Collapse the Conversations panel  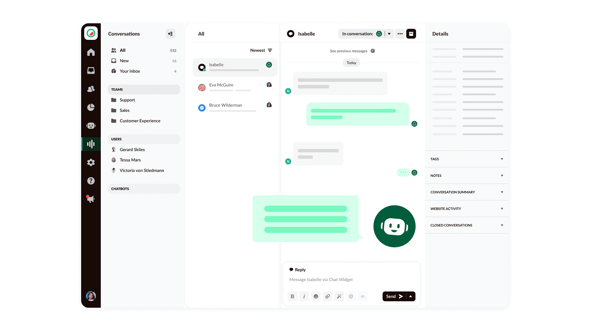170,34
